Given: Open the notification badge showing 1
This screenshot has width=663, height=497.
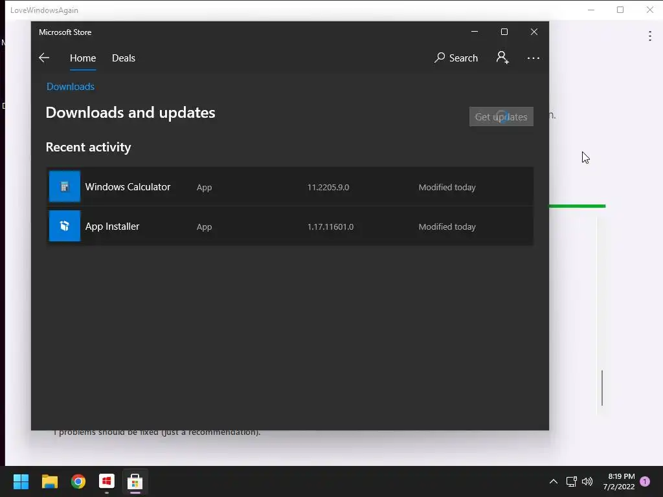Looking at the screenshot, I should click(x=645, y=481).
